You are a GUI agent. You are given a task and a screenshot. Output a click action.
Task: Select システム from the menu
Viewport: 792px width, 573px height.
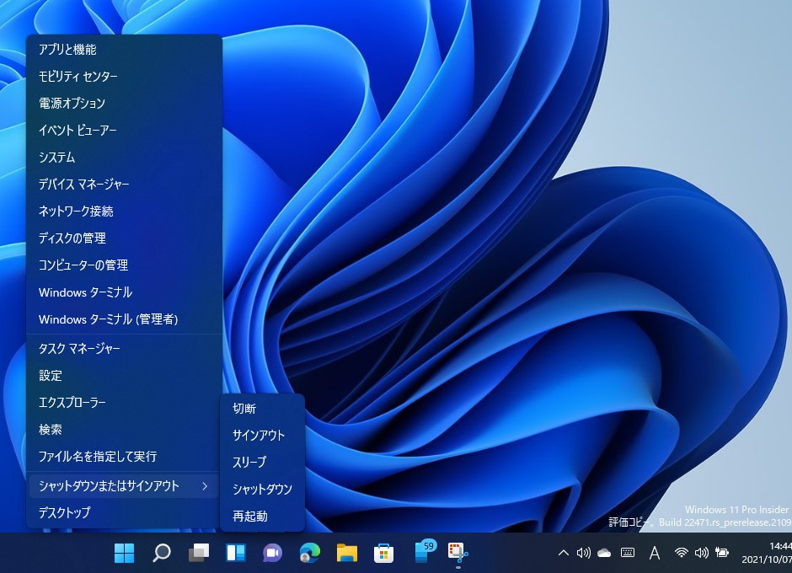click(x=56, y=157)
